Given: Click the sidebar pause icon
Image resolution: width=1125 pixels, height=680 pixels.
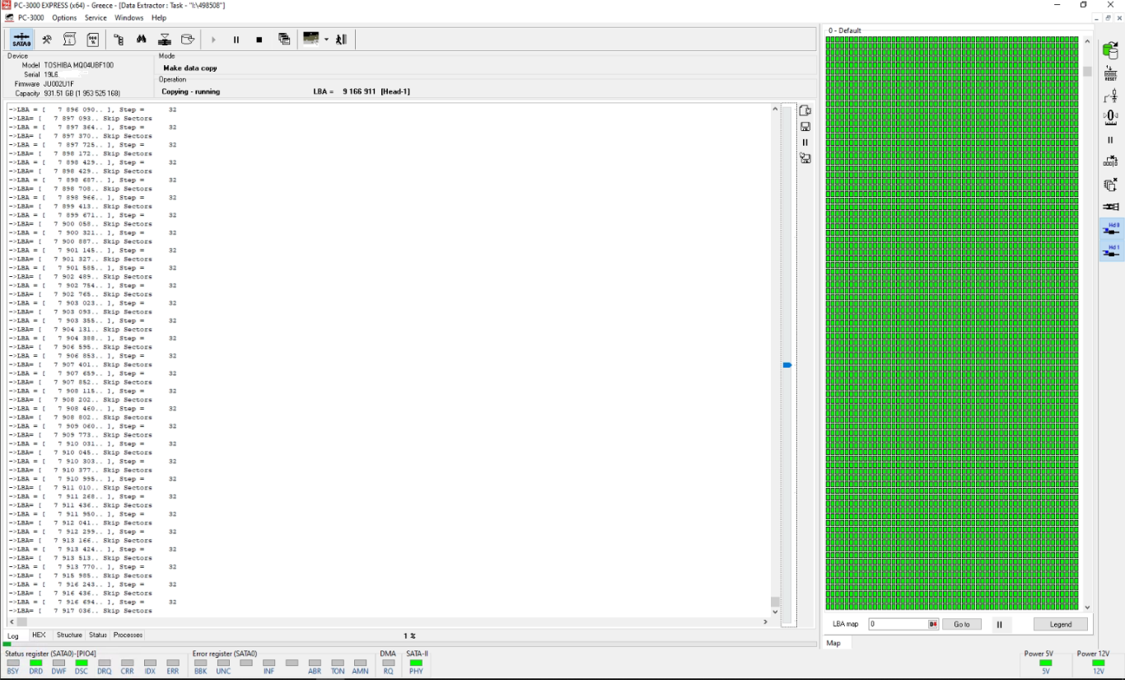Looking at the screenshot, I should [1110, 140].
